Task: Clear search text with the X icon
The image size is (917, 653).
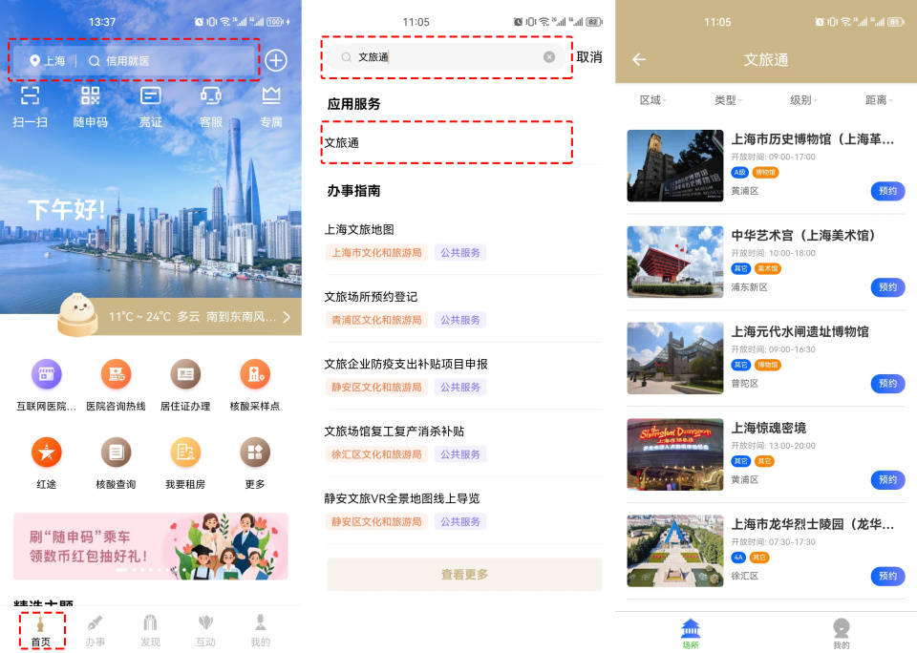Action: (x=549, y=57)
